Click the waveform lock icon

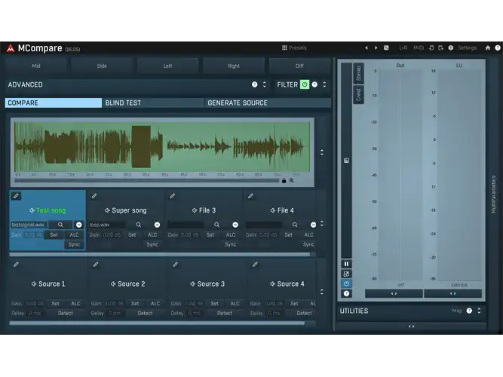[284, 181]
